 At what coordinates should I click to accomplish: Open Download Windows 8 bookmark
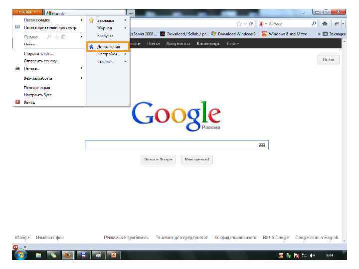235,34
